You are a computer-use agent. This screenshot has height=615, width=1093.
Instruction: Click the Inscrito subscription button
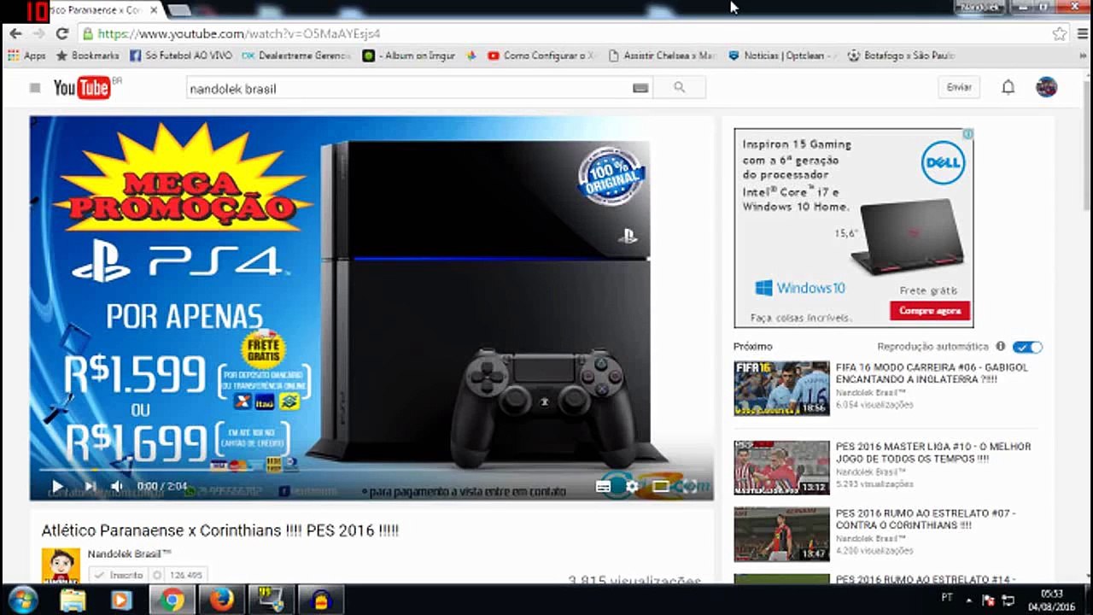(118, 576)
